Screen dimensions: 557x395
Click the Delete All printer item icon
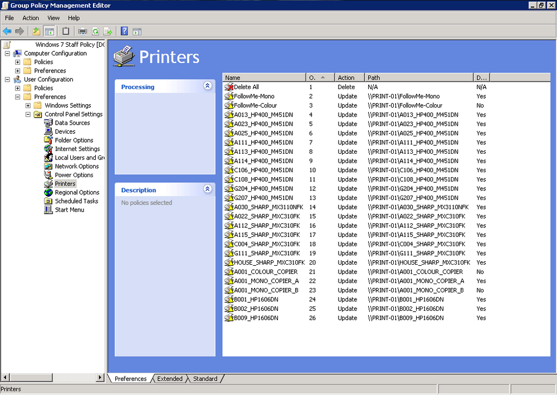pyautogui.click(x=229, y=87)
